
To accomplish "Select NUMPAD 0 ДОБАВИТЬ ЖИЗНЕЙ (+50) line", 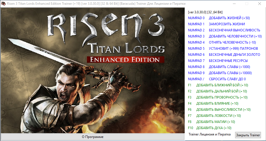I will click(219, 18).
